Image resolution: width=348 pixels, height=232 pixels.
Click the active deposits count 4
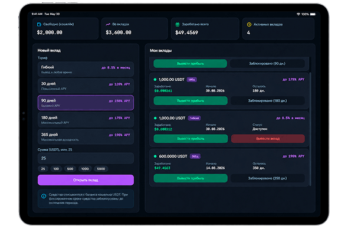[248, 32]
